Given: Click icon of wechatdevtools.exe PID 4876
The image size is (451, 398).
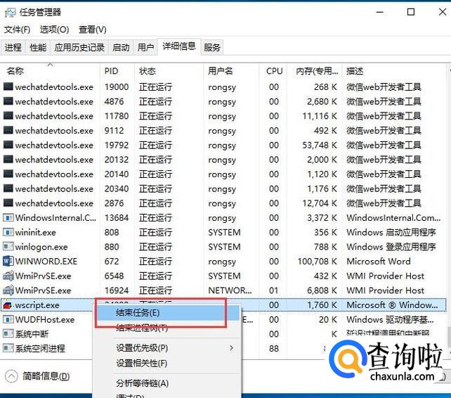Looking at the screenshot, I should [x=8, y=101].
